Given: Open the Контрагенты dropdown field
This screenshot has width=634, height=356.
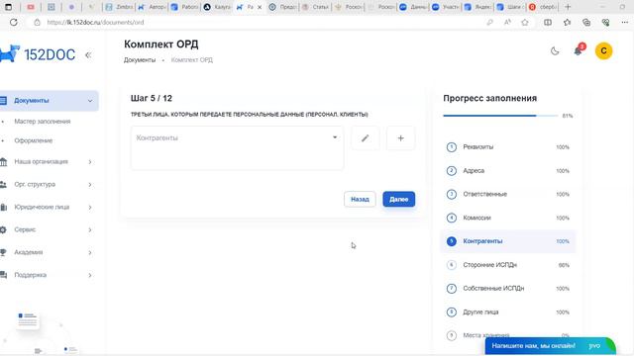Looking at the screenshot, I should point(237,147).
